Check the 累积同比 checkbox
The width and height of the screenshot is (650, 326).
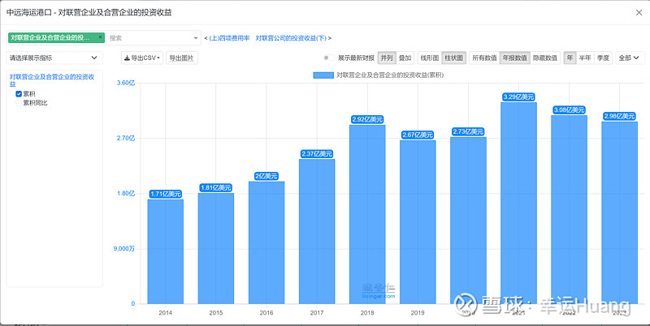point(18,103)
